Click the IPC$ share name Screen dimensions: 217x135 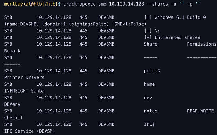[149, 124]
